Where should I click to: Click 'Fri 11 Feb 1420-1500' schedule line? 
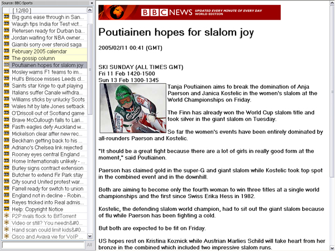(x=127, y=74)
